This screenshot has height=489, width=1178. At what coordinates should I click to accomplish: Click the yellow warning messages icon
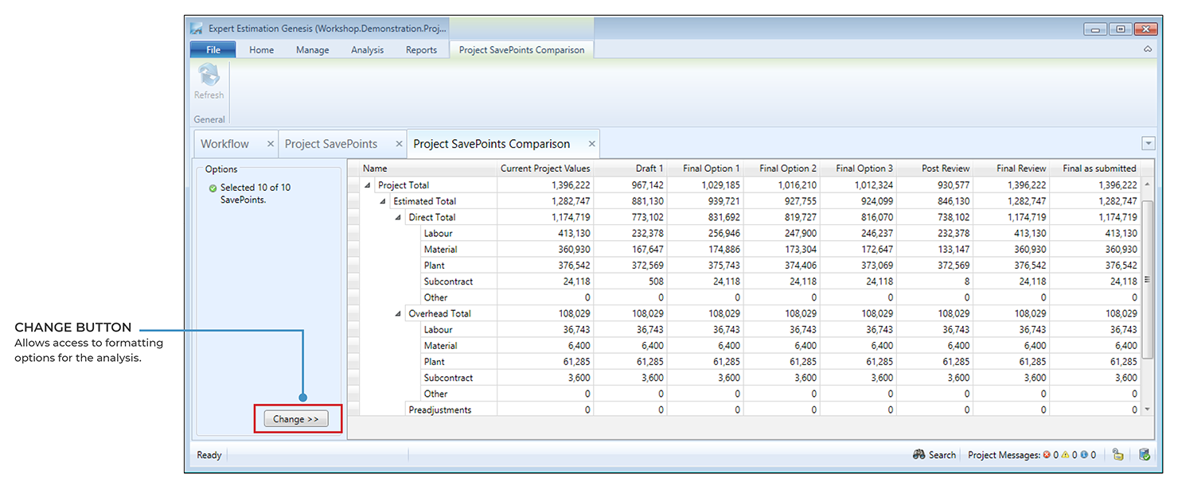1065,456
